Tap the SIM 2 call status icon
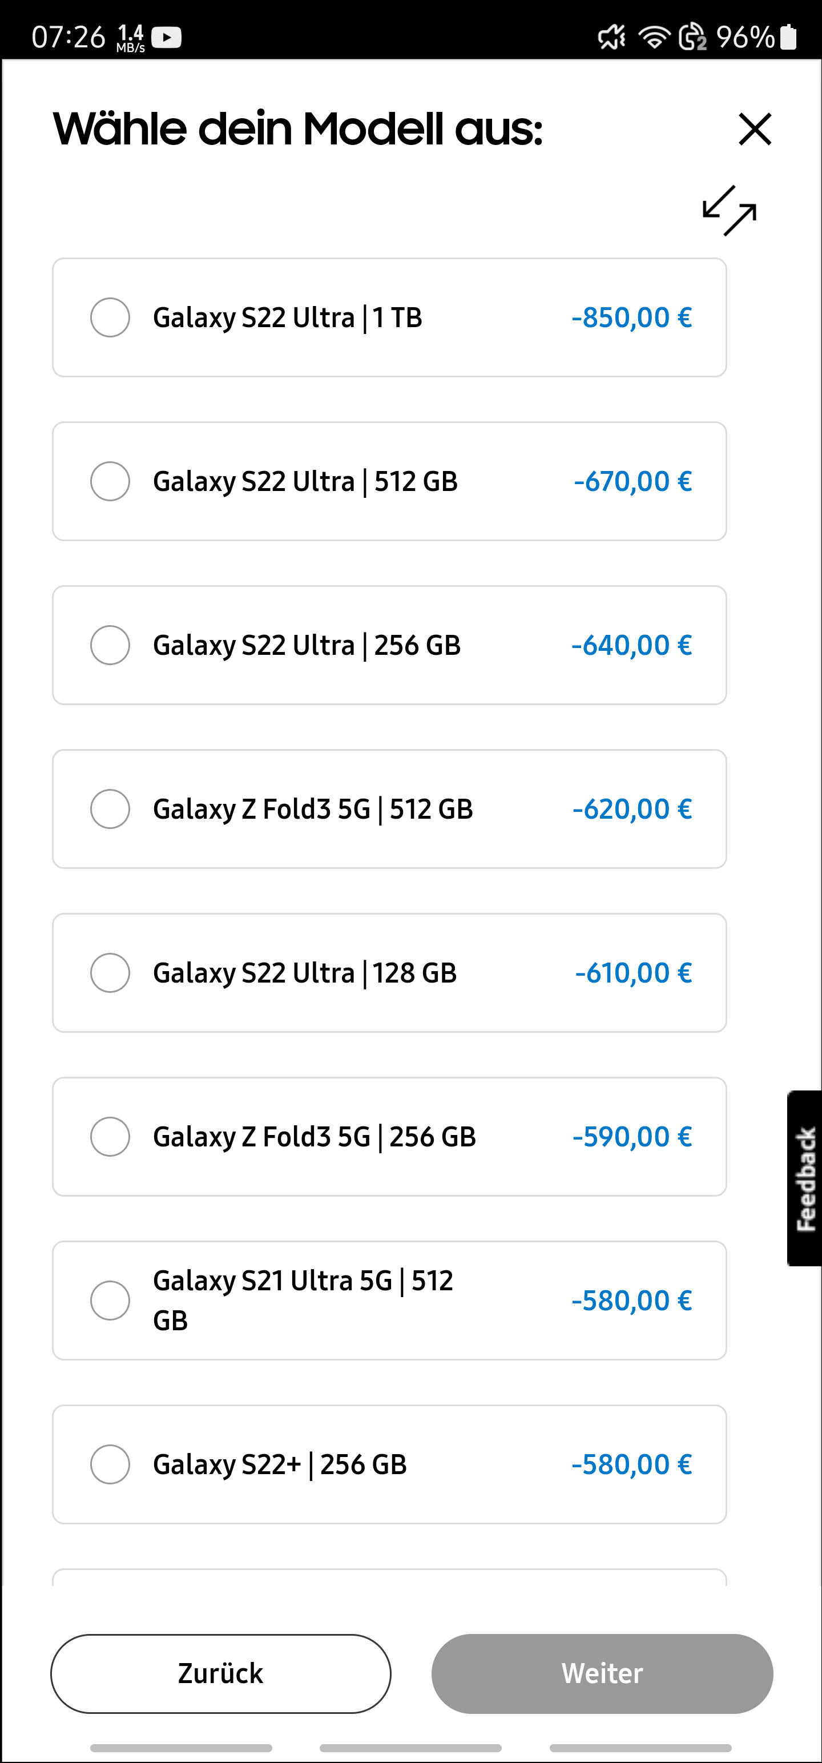 pyautogui.click(x=692, y=37)
